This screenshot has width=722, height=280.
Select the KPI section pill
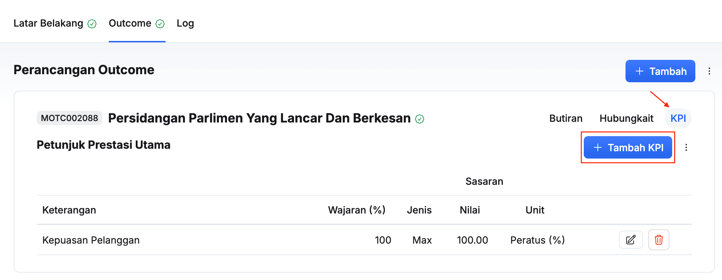pos(678,118)
